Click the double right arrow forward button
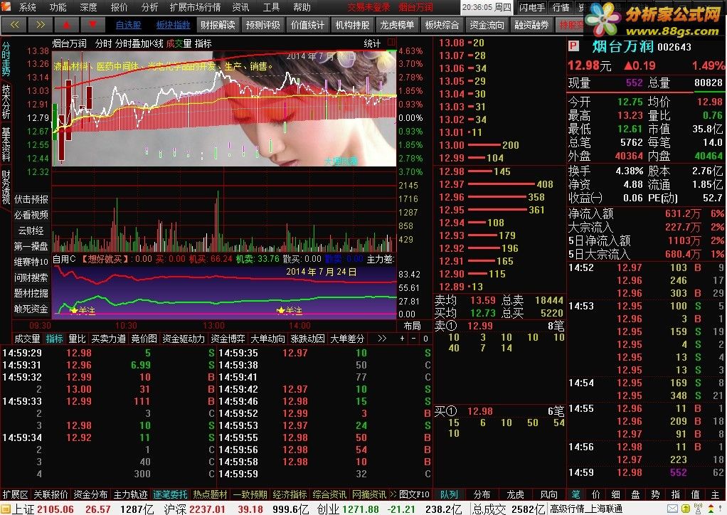The height and width of the screenshot is (515, 727). pyautogui.click(x=41, y=25)
